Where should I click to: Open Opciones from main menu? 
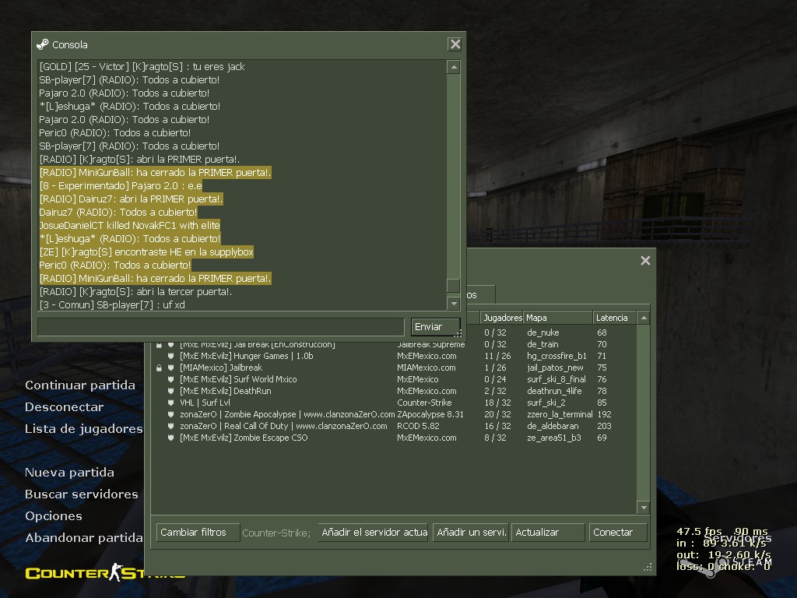pyautogui.click(x=54, y=516)
